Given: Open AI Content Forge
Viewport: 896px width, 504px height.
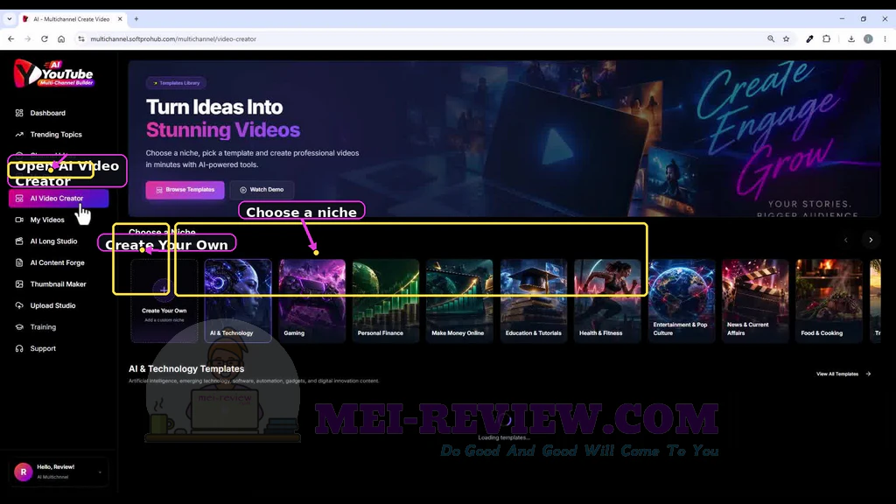Looking at the screenshot, I should (57, 262).
